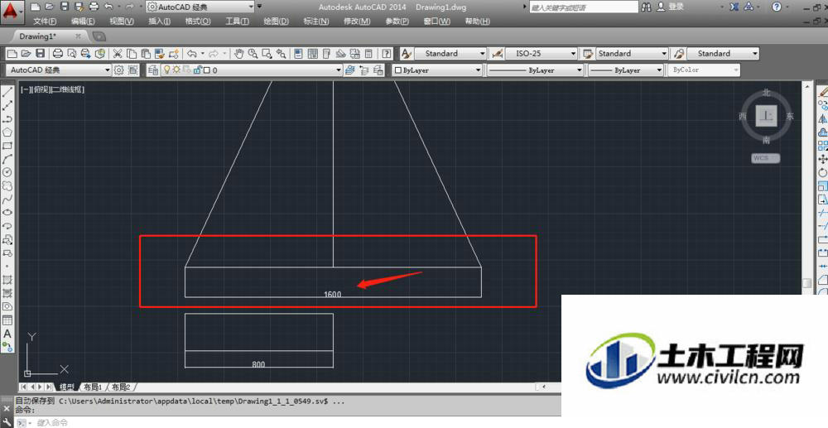Select the Circle tool
This screenshot has height=428, width=828.
7,172
